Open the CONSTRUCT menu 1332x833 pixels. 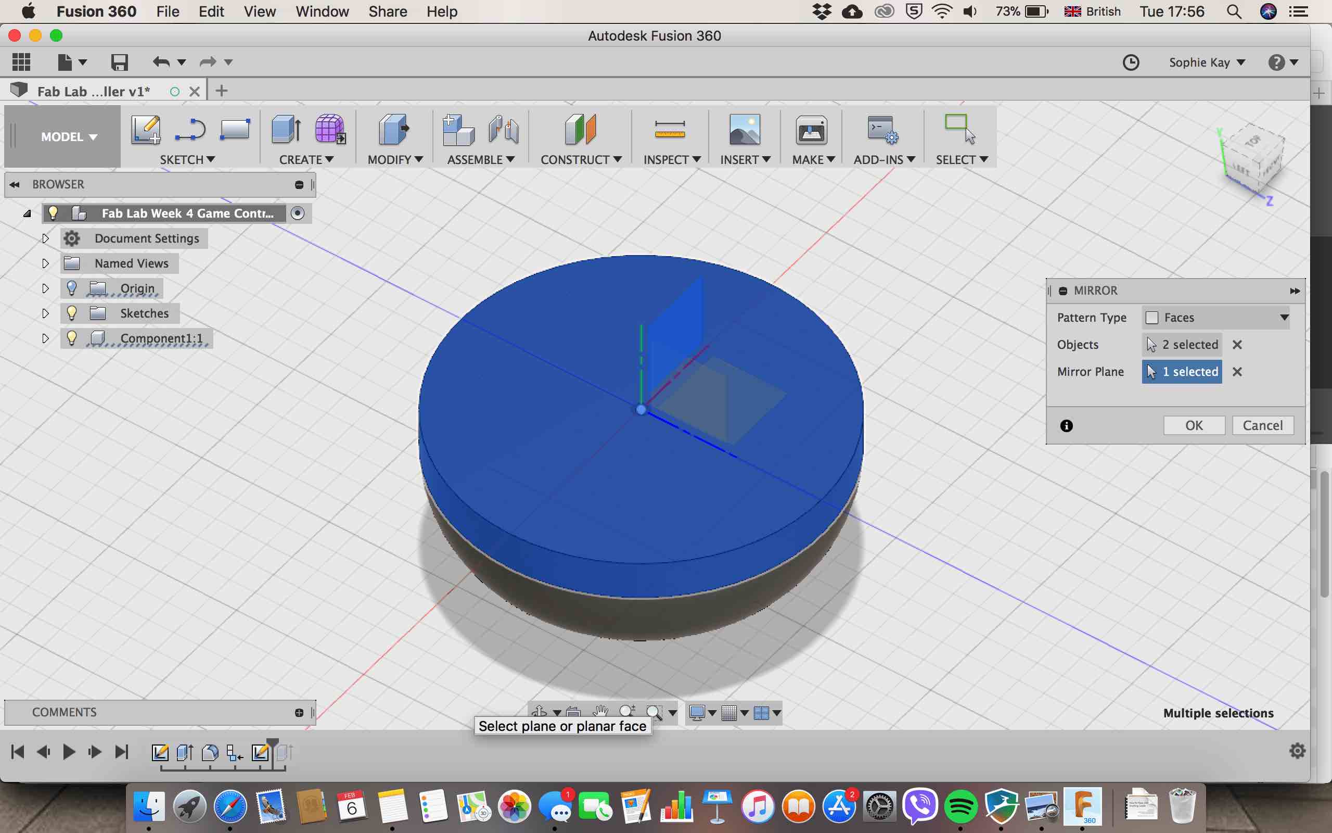(x=581, y=160)
